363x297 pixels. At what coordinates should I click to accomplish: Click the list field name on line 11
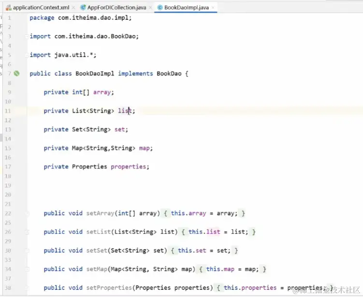[x=125, y=111]
